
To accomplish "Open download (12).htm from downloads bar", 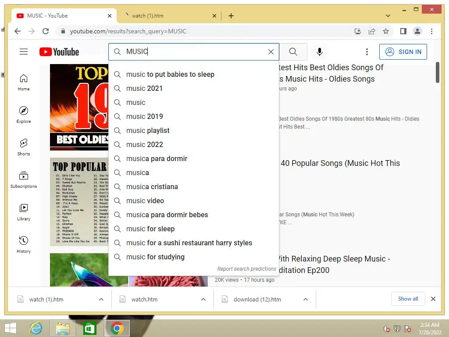I will point(257,299).
